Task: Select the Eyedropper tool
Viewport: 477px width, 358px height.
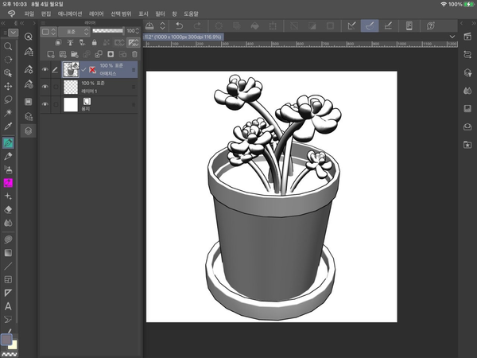Action: tap(9, 126)
